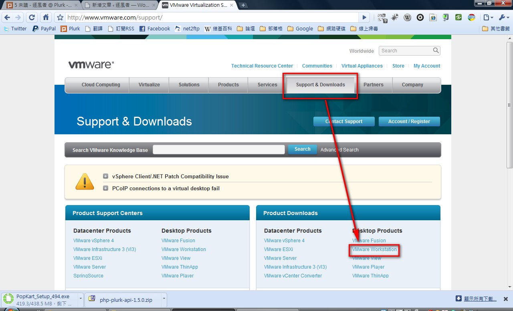Click the VMware logo
The height and width of the screenshot is (311, 513).
(x=91, y=65)
